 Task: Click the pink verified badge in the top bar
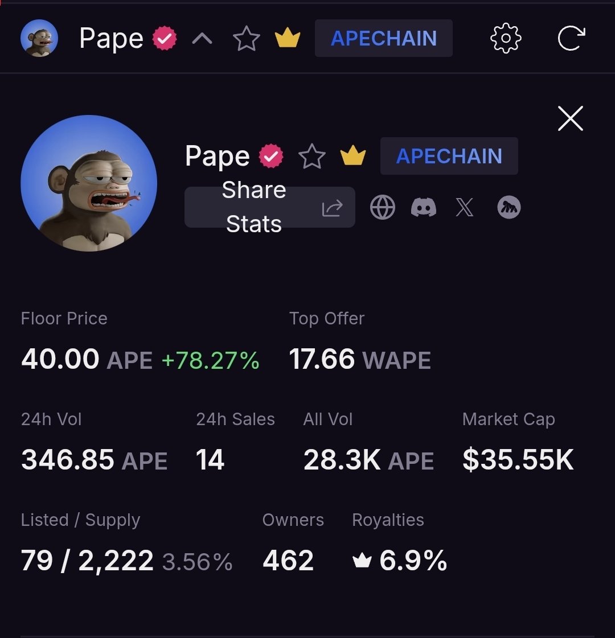tap(165, 38)
